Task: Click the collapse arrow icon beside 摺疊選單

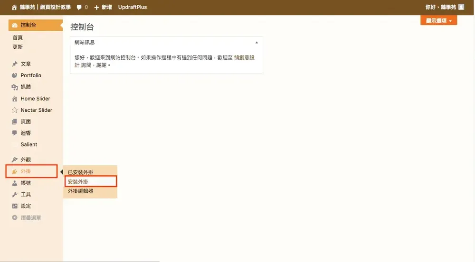Action: (x=15, y=217)
